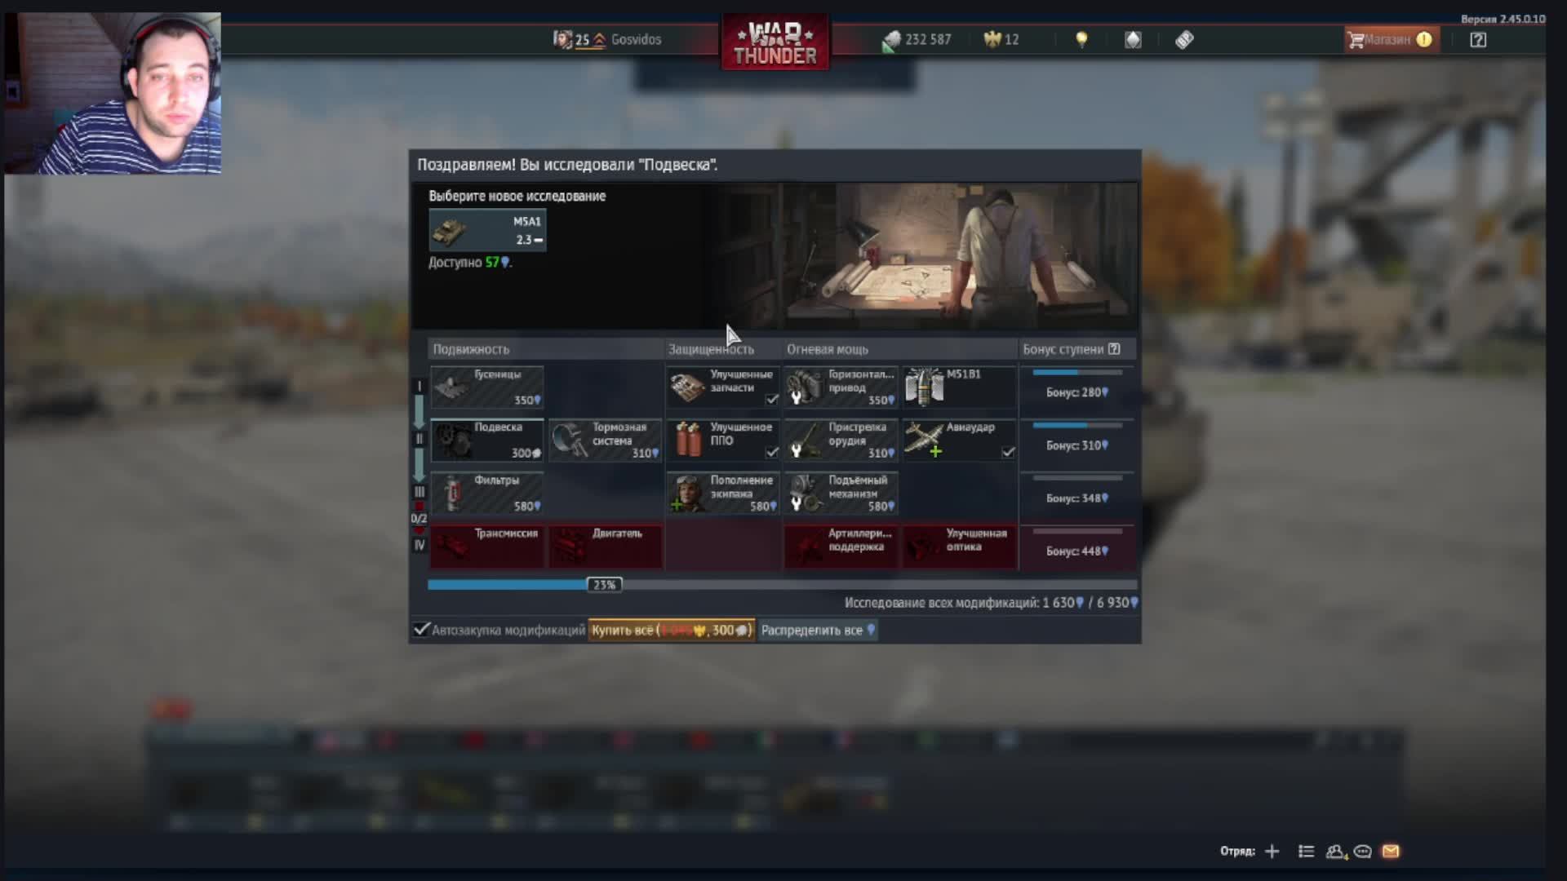Add squad member with plus icon
This screenshot has height=881, width=1567.
(x=1272, y=852)
